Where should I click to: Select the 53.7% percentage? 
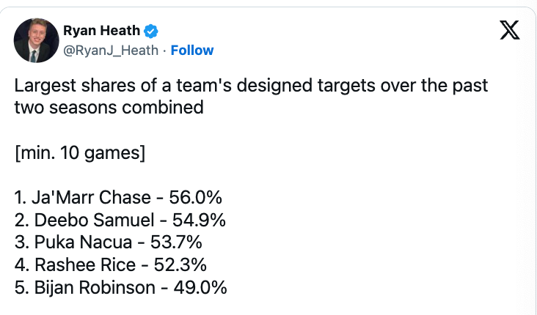tap(176, 242)
